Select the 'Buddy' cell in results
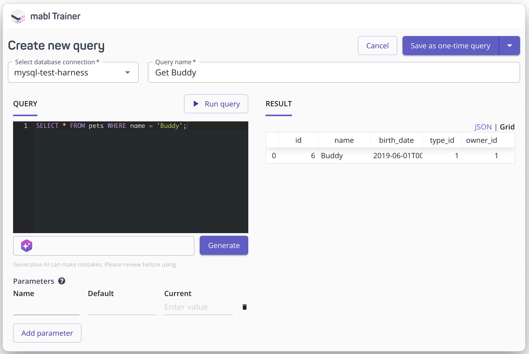529x354 pixels. point(344,156)
